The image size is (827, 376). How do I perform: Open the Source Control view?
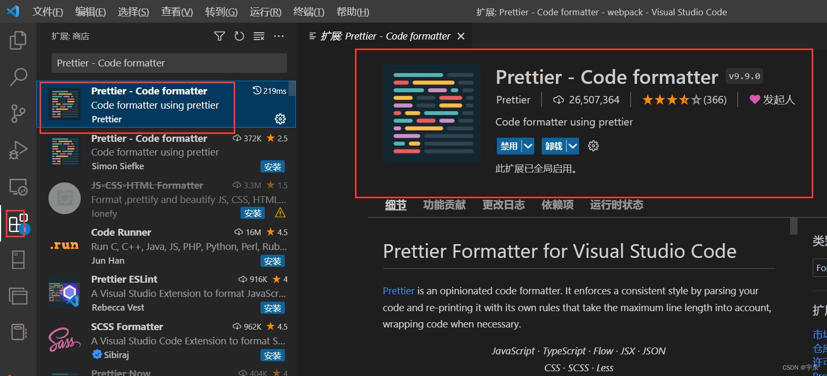pos(18,113)
